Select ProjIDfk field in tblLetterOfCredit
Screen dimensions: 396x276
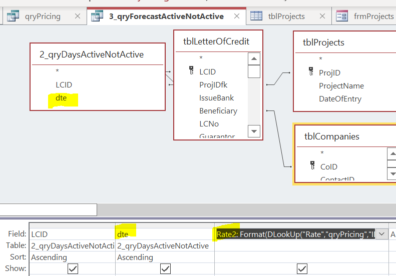click(x=213, y=85)
